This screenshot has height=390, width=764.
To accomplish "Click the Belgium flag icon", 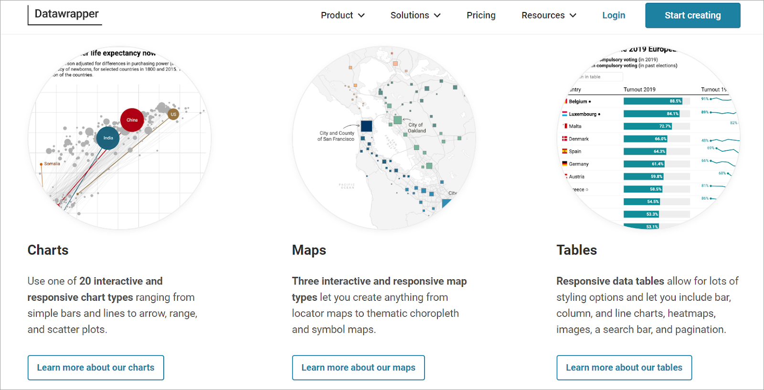I will [565, 101].
